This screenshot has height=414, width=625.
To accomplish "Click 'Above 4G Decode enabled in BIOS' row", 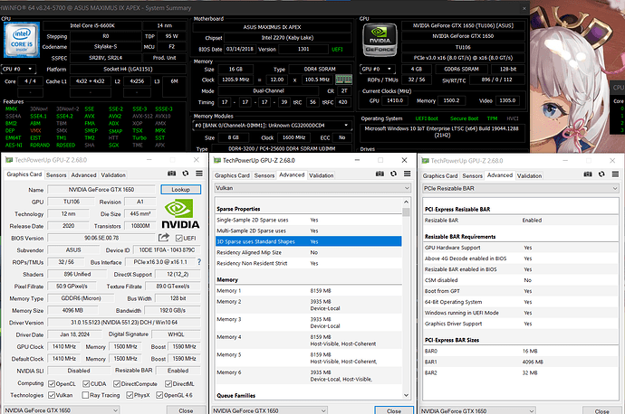I will [x=521, y=259].
